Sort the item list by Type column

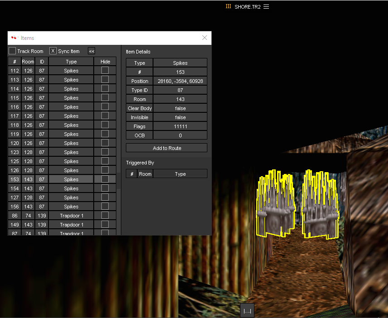tap(71, 61)
